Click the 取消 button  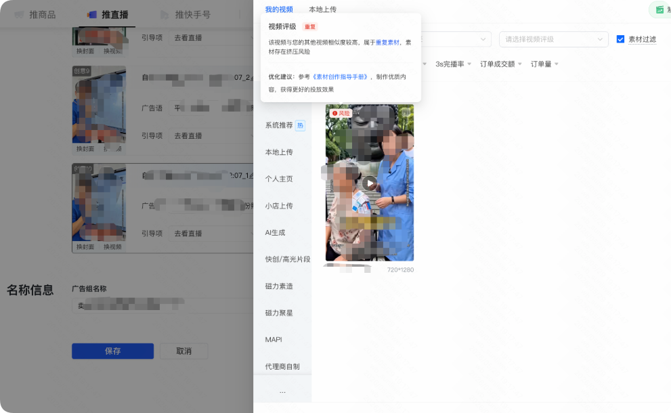click(x=184, y=351)
